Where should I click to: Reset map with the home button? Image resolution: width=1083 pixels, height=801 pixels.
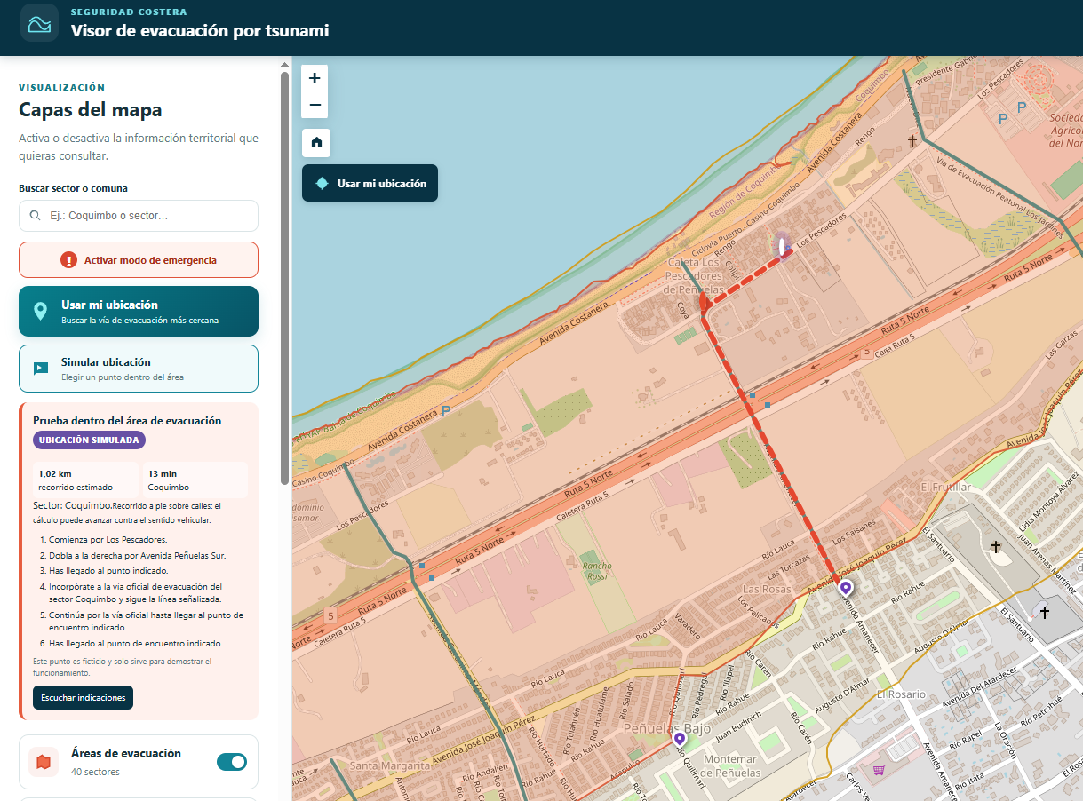pyautogui.click(x=315, y=142)
